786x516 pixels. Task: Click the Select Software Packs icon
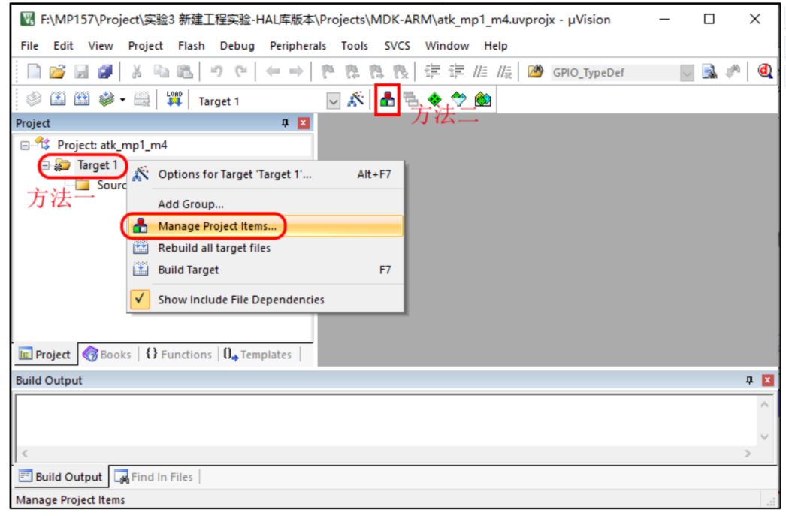458,99
